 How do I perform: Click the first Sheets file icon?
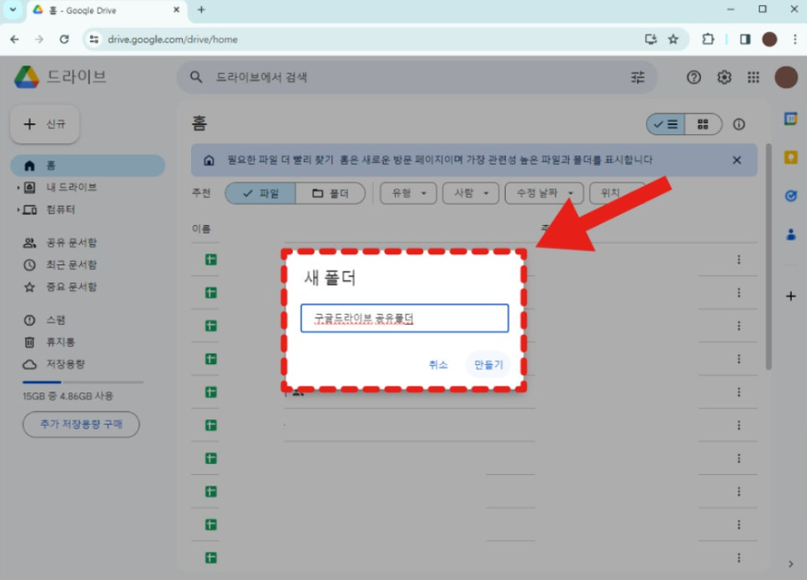click(x=211, y=260)
